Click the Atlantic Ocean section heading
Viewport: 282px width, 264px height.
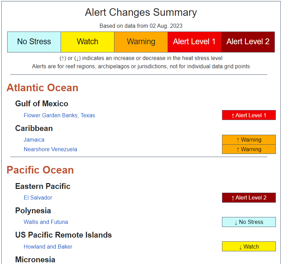pyautogui.click(x=42, y=88)
